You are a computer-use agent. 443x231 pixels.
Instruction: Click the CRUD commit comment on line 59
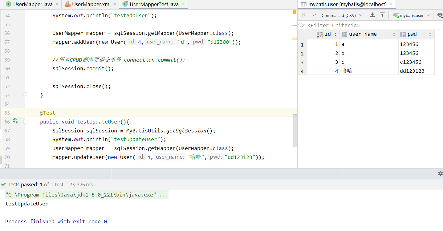tap(119, 60)
